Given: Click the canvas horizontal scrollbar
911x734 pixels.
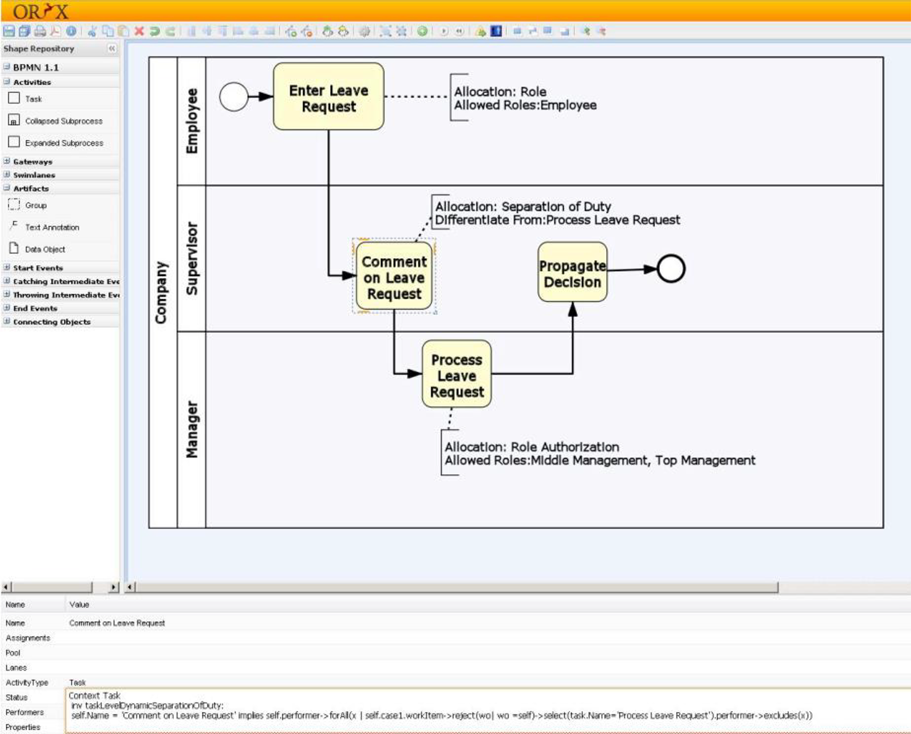Looking at the screenshot, I should pyautogui.click(x=457, y=587).
